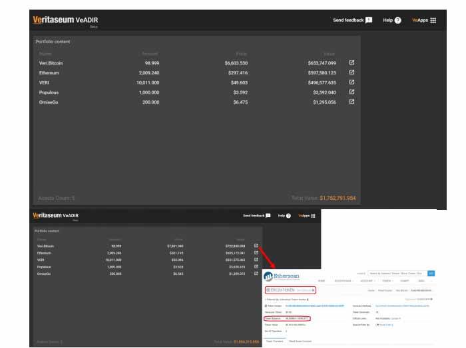This screenshot has width=466, height=348.
Task: Click the Etherscan search input field
Action: [397, 274]
